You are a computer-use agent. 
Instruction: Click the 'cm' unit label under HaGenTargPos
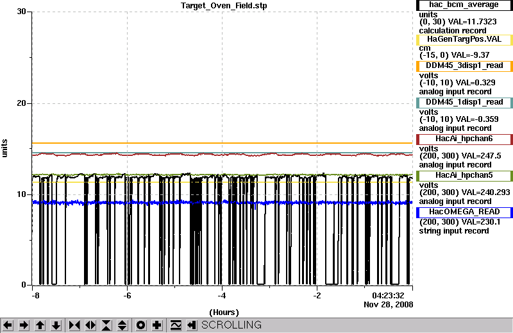425,49
